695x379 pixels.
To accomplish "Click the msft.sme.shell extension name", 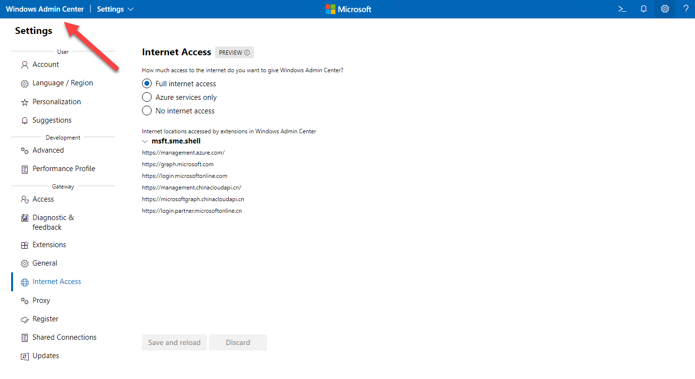I will pyautogui.click(x=176, y=141).
